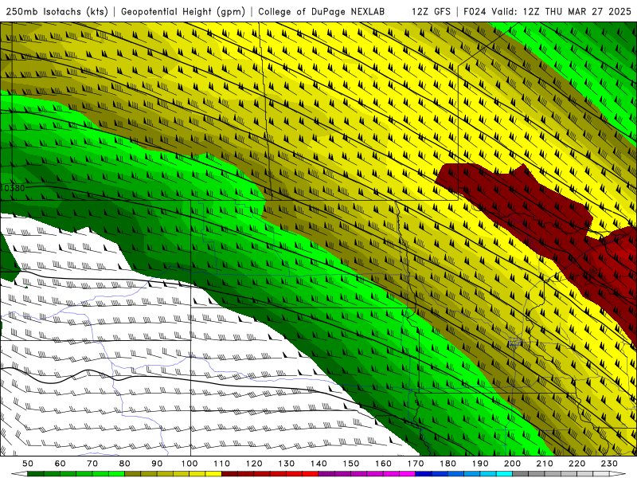
Task: Click the legend value '90'
Action: tap(157, 464)
